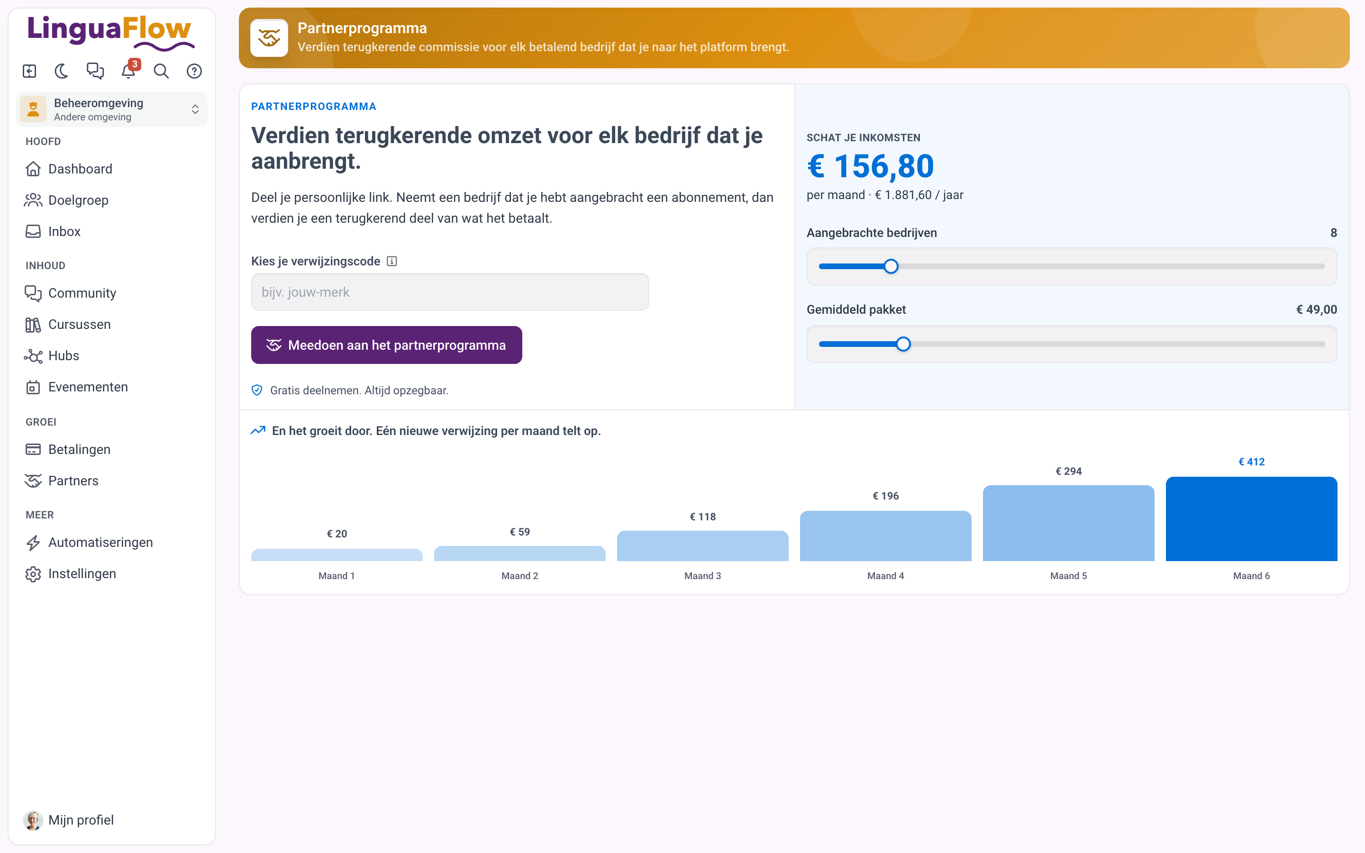Click 'Gratis deelnemen. Altijd opzegbaar.' text

click(359, 390)
